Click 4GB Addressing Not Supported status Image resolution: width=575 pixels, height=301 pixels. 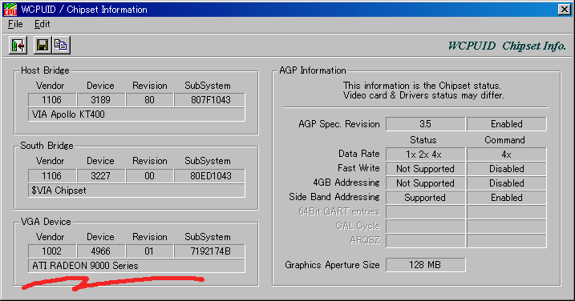pos(425,183)
